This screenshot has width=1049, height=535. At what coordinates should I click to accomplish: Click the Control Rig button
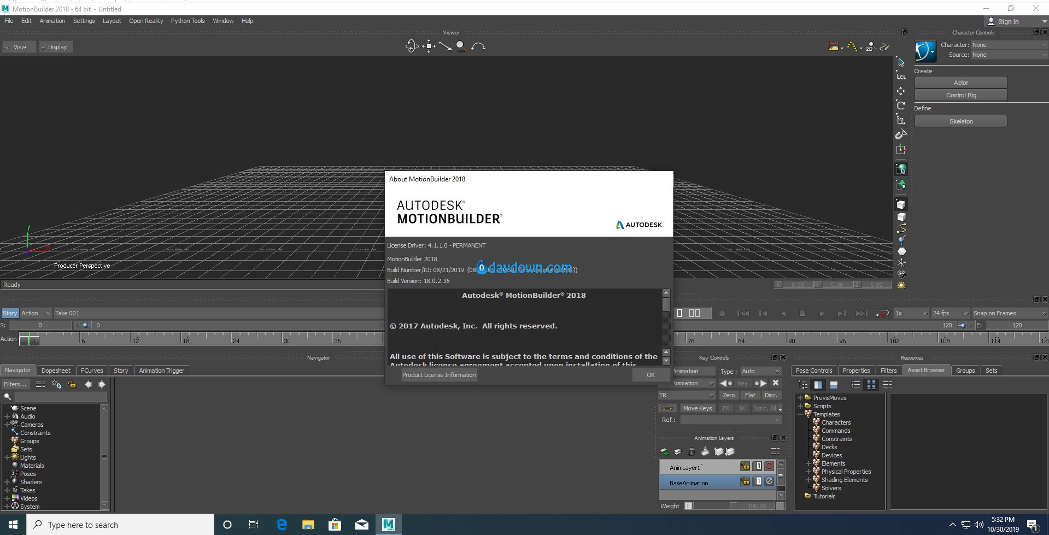960,95
